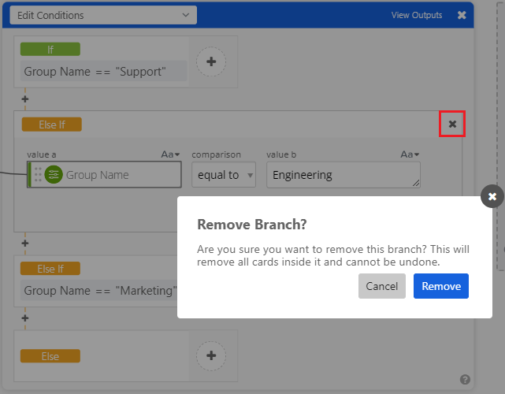Insert a branch below the If block

(x=25, y=99)
